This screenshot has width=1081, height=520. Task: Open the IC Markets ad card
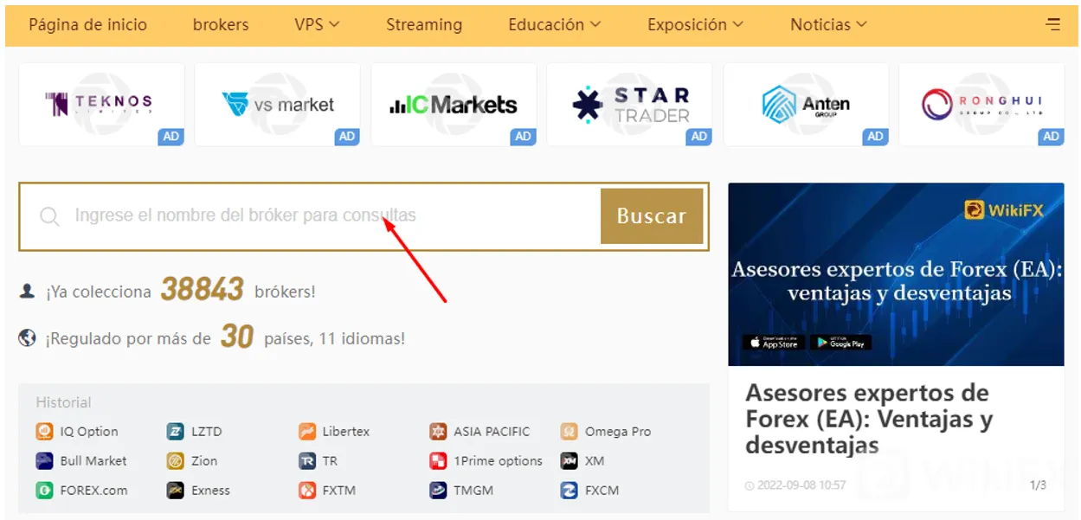click(454, 105)
